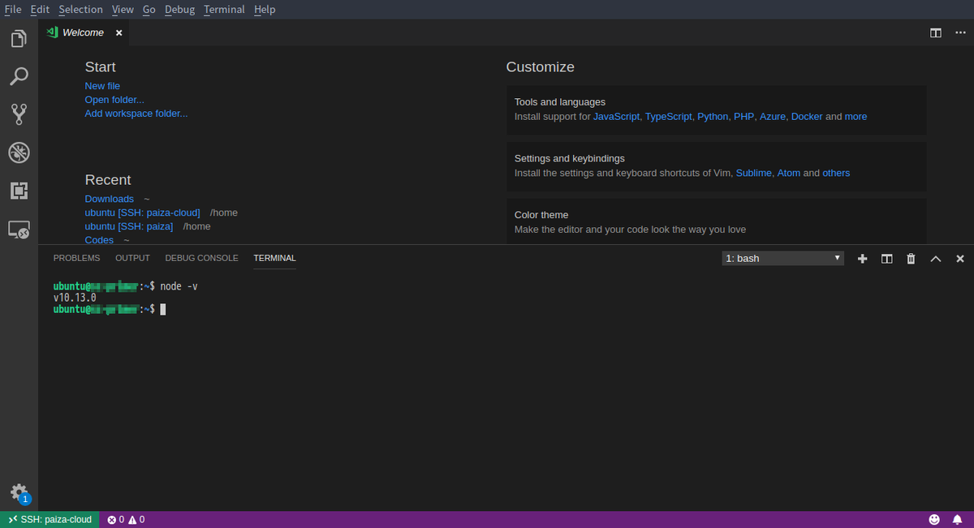The height and width of the screenshot is (528, 974).
Task: Maximize the panel with the chevron up
Action: tap(935, 259)
